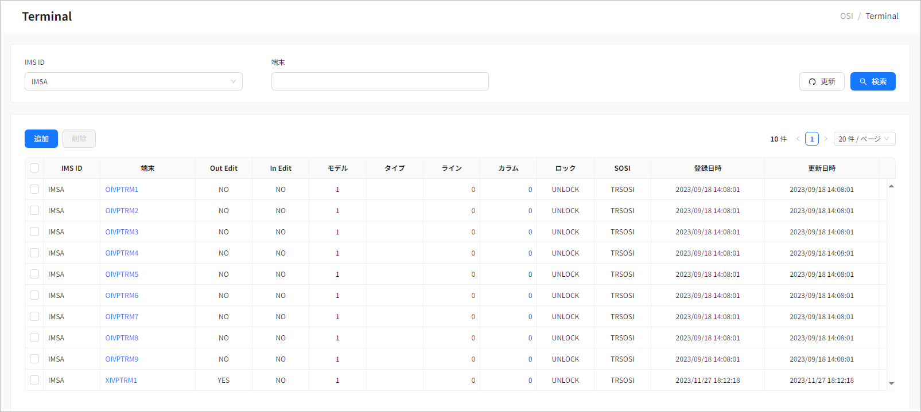Click the 登録日時 column header
Viewport: 921px width, 412px height.
click(x=708, y=168)
